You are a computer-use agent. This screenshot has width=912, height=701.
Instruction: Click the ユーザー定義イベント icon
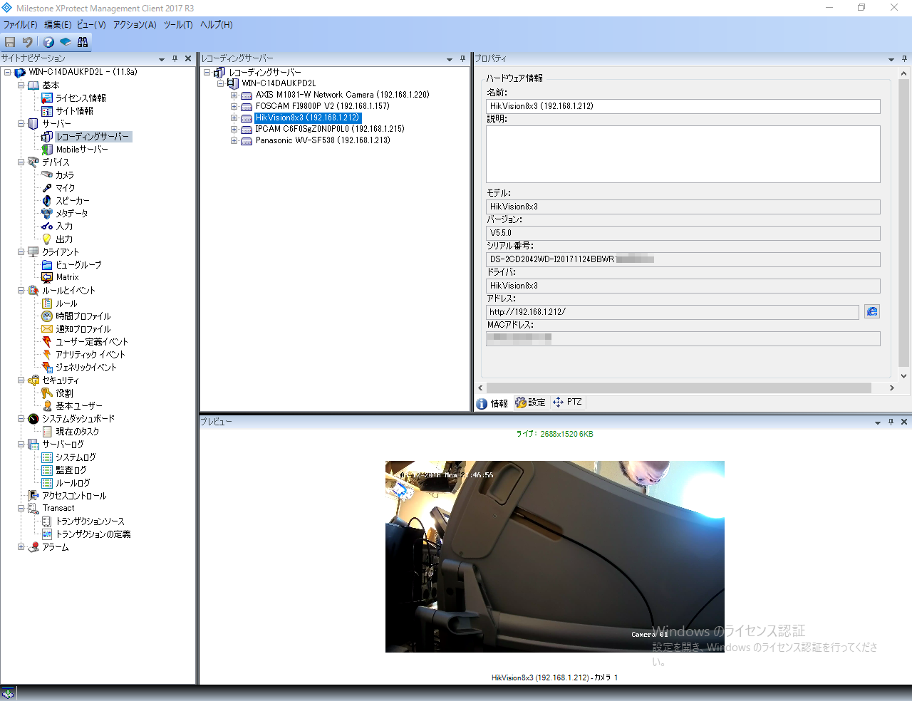(x=47, y=341)
